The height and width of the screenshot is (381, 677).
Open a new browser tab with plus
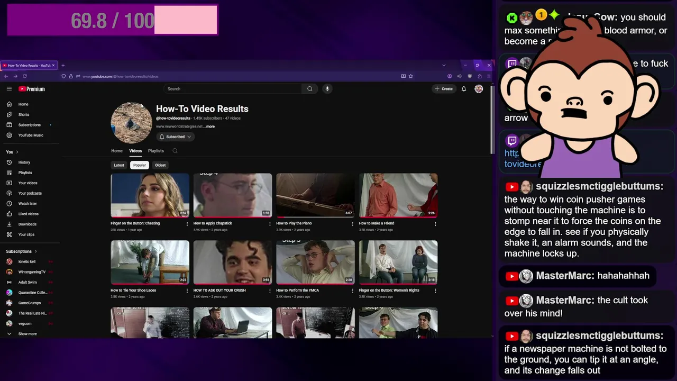[63, 66]
